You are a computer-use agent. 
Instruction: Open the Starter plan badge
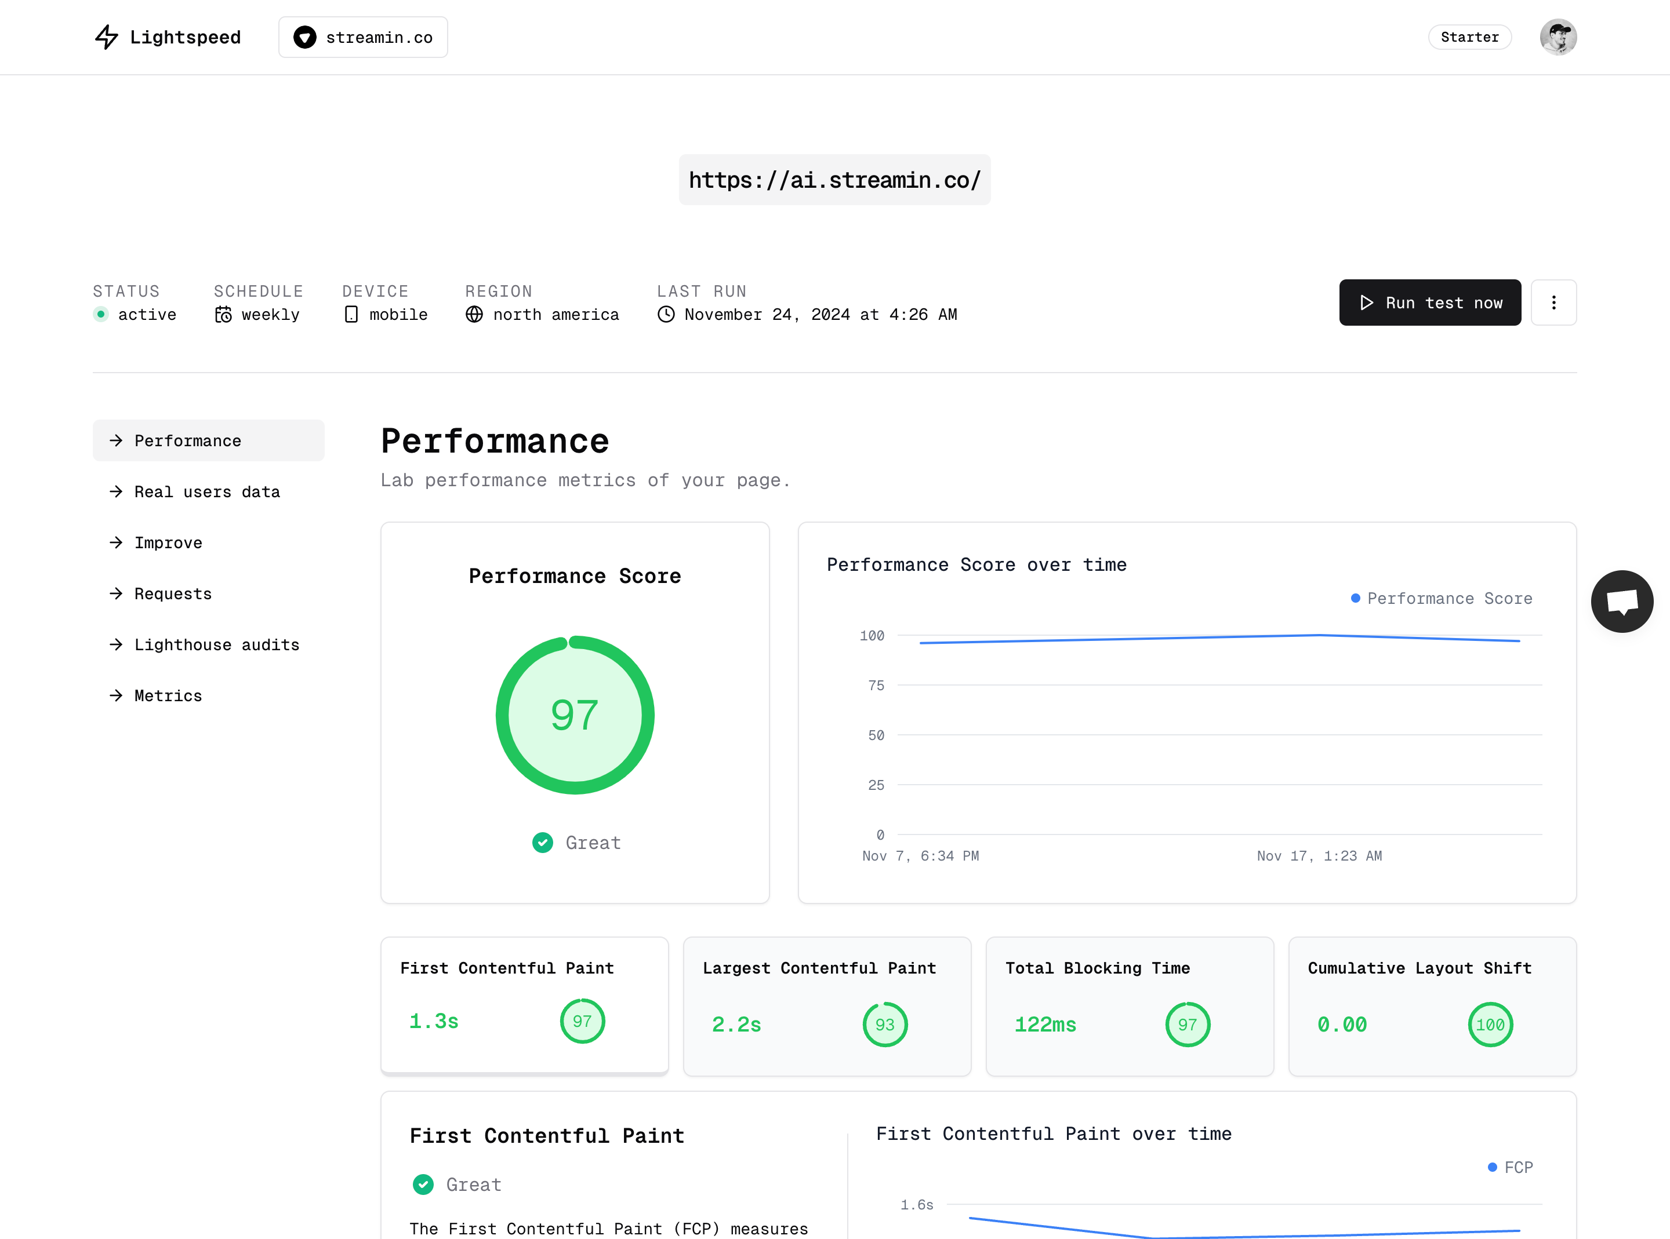tap(1470, 37)
